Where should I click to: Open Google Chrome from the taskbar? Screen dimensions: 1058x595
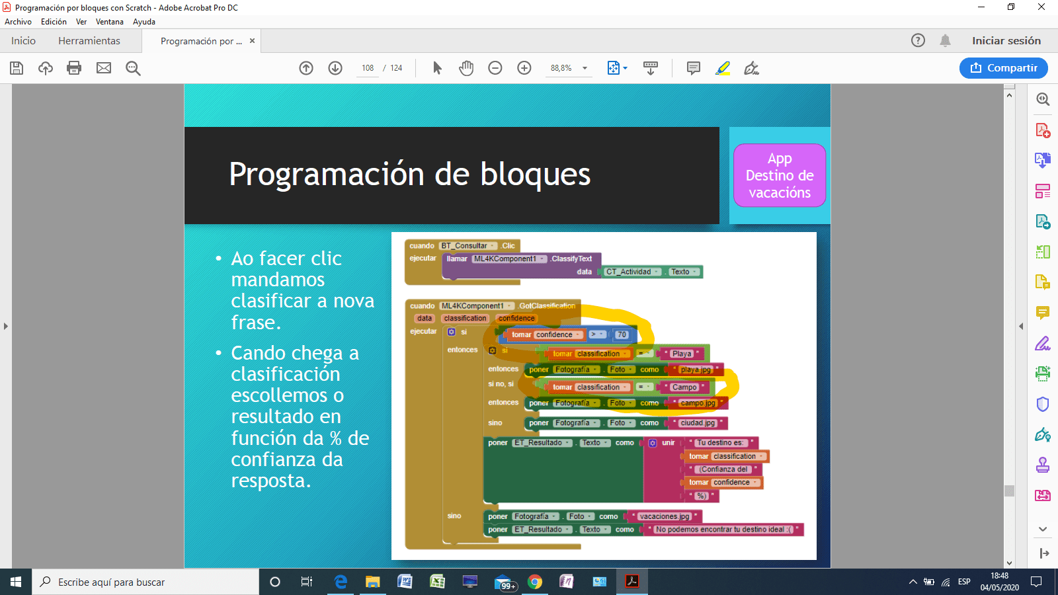[x=535, y=582]
